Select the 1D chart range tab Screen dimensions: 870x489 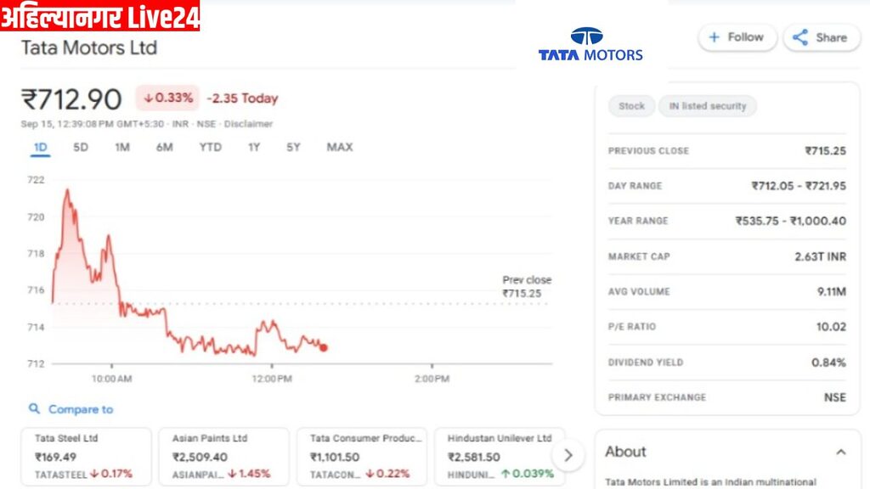(40, 148)
